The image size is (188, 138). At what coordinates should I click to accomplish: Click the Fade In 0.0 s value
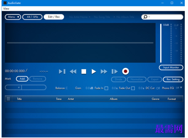click(x=115, y=88)
